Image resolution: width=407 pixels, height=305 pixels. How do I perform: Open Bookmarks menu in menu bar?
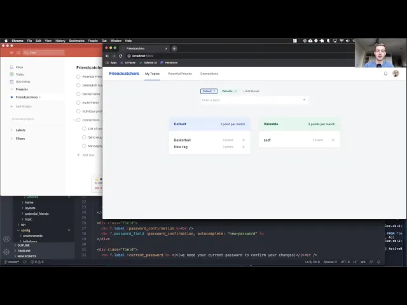click(76, 41)
